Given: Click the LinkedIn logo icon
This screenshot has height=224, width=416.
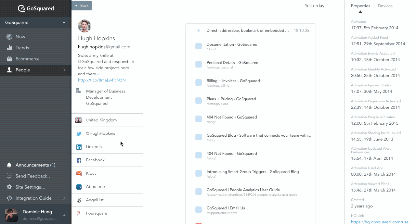Looking at the screenshot, I should pyautogui.click(x=79, y=147).
